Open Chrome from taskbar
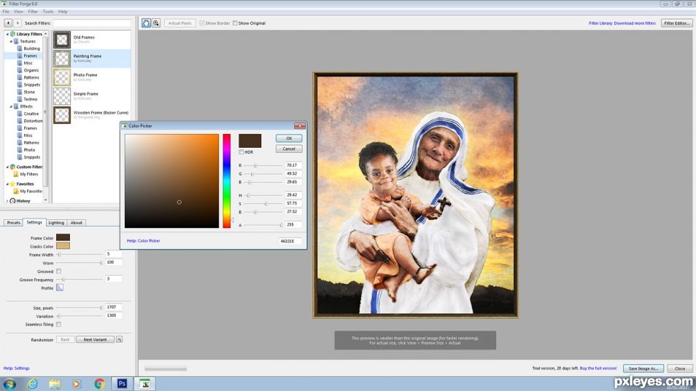The width and height of the screenshot is (696, 391). click(x=99, y=384)
